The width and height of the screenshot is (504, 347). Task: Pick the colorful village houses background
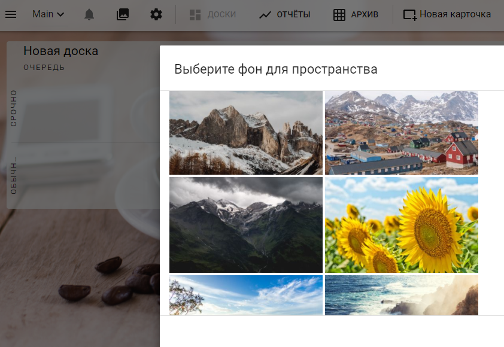[x=401, y=133]
